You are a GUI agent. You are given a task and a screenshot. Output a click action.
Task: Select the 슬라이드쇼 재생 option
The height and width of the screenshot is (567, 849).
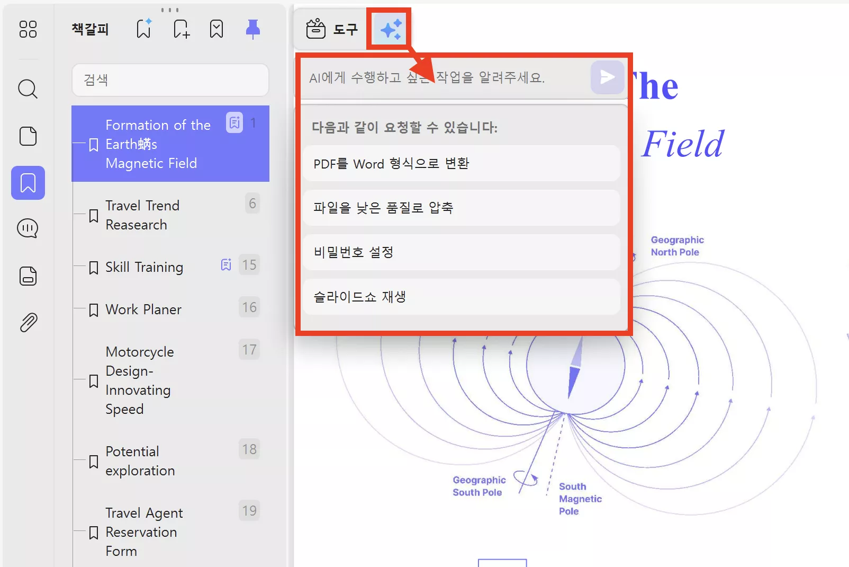click(x=461, y=296)
